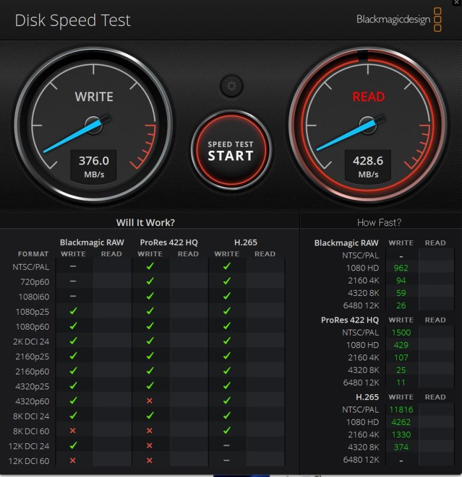Toggle the 8K DCI 60 ProRes cross mark
462x477 pixels.
point(150,431)
